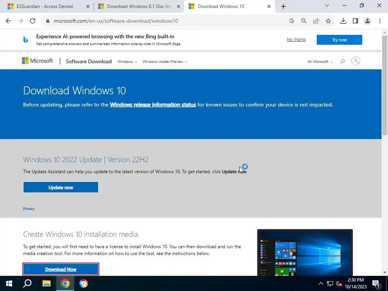Dismiss banner with No, thanks
The width and height of the screenshot is (388, 291).
[296, 39]
